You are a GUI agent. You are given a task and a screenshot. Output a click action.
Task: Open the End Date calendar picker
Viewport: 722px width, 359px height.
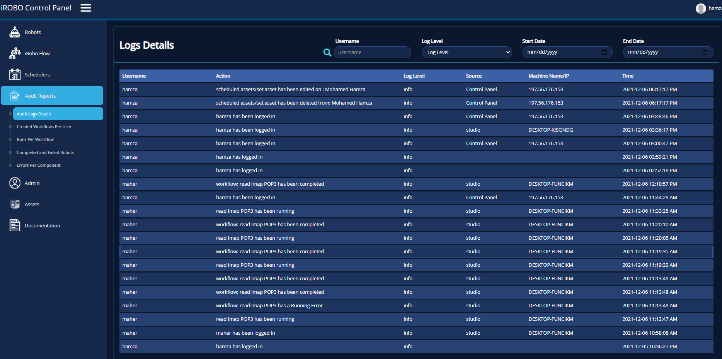[704, 52]
